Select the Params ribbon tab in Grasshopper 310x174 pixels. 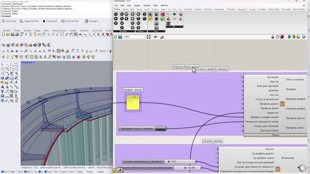117,9
